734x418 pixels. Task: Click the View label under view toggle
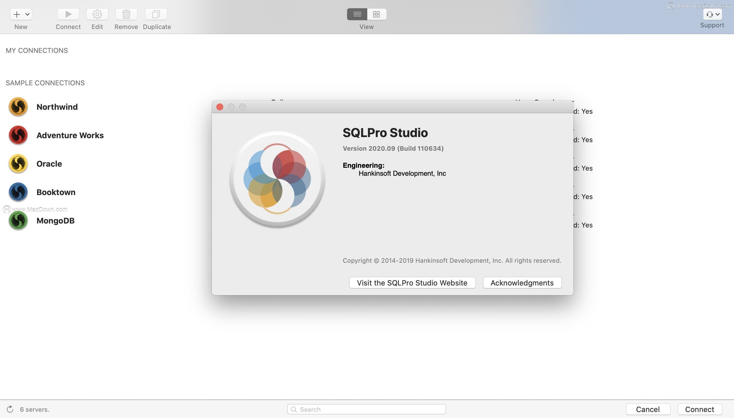point(366,27)
